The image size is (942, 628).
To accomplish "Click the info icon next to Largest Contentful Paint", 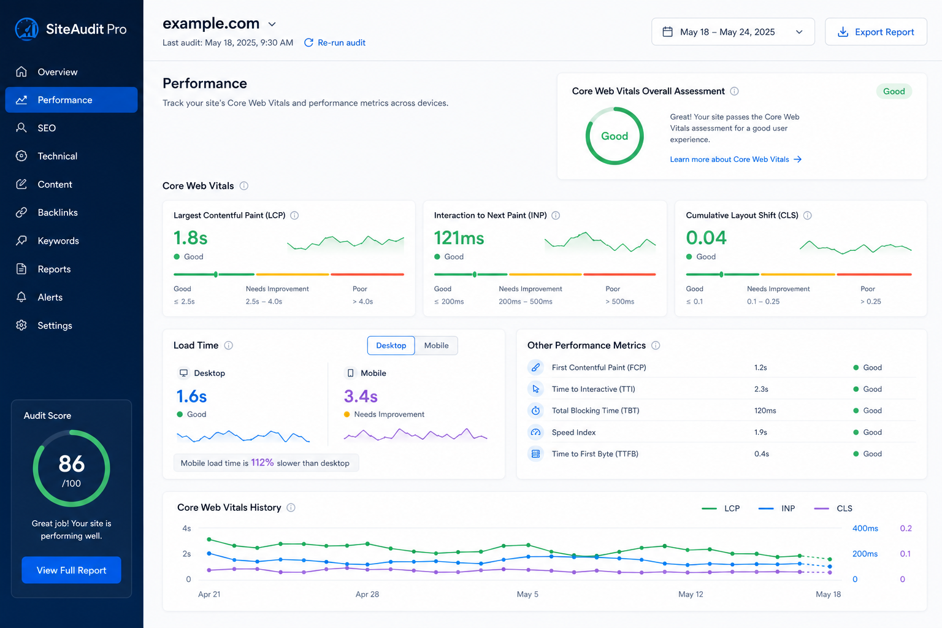I will pos(294,215).
